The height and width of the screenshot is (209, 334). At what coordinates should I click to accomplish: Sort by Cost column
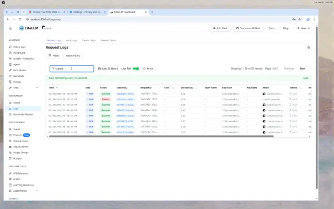click(173, 88)
